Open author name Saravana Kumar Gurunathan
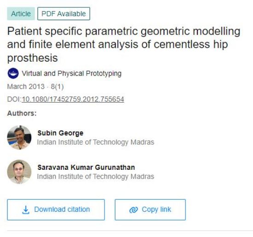253x237 pixels. [86, 167]
